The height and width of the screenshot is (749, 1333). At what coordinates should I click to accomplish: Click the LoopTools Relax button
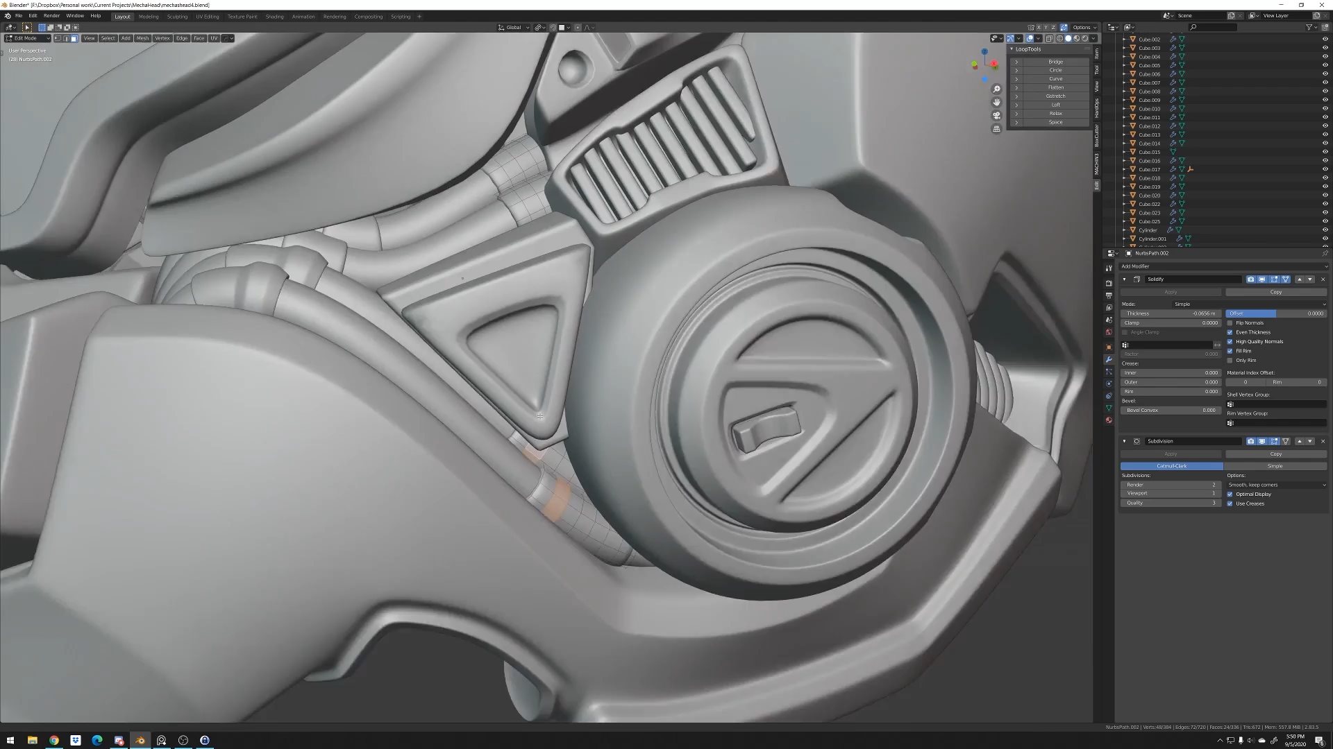tap(1055, 114)
